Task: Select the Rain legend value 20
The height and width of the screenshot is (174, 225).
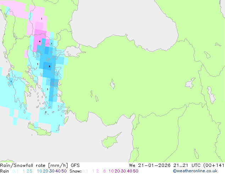Action: coord(45,171)
